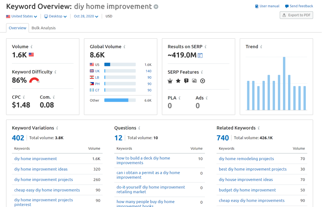Image resolution: width=334 pixels, height=207 pixels.
Task: Click the US flag next to 1.6K volume
Action: tap(31, 55)
